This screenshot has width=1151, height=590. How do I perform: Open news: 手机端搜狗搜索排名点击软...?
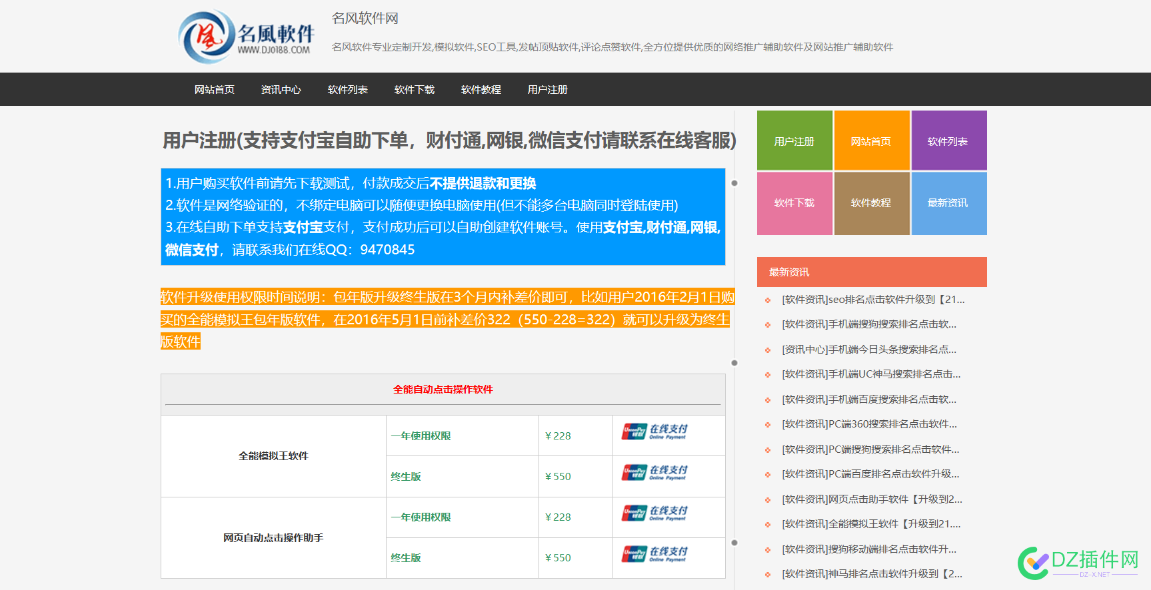[x=869, y=324]
